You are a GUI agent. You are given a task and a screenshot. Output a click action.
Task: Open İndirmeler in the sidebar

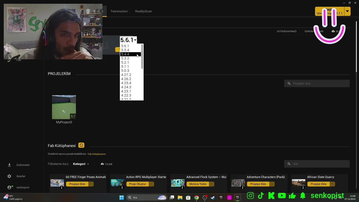pyautogui.click(x=23, y=165)
